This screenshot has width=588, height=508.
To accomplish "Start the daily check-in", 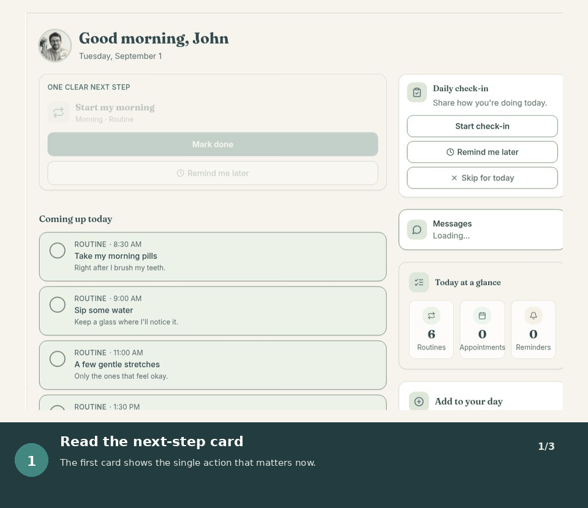I will (482, 126).
